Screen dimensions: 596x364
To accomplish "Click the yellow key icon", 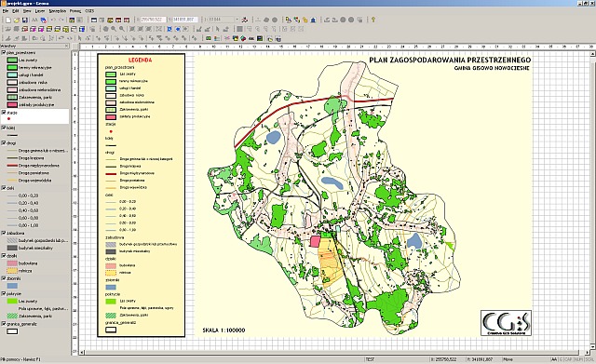I will tap(373, 20).
